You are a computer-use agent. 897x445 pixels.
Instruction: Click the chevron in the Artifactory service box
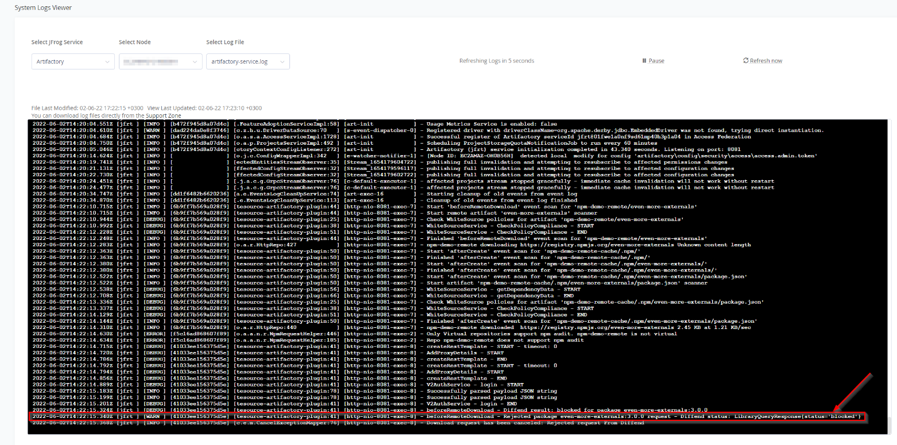pos(107,61)
